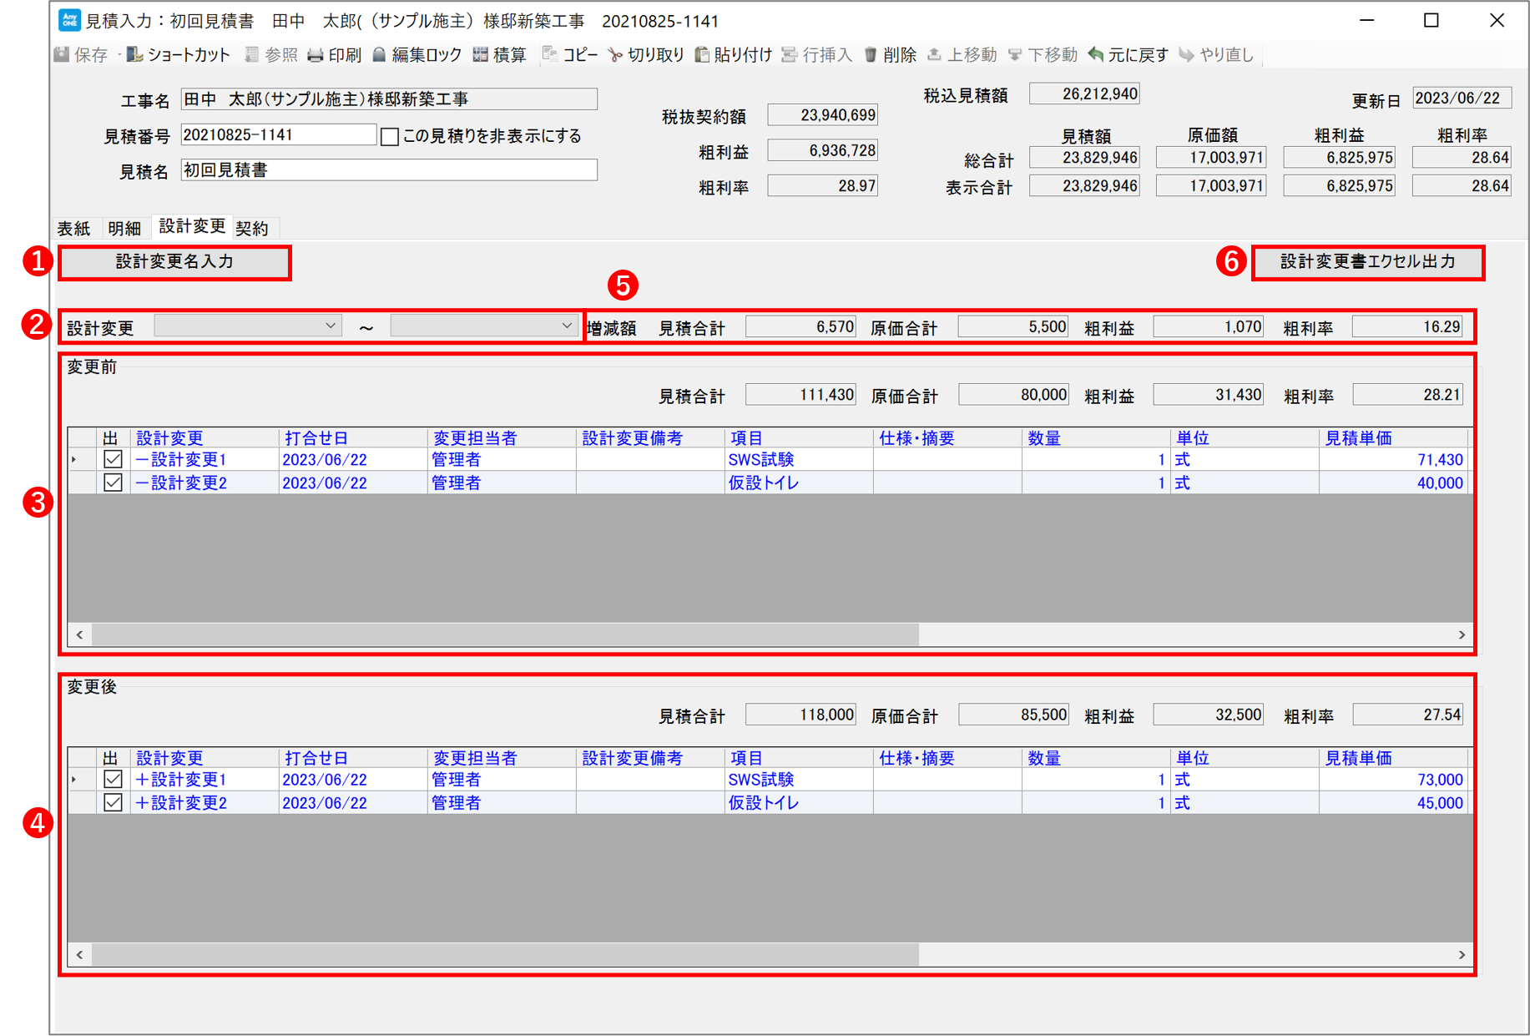
Task: Click the 設計変更書エクセル出力 button
Action: [1367, 262]
